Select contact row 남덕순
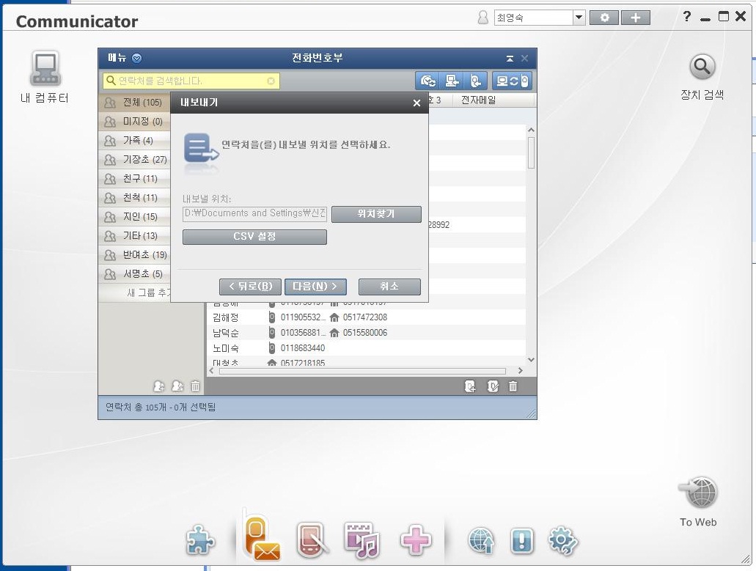 [x=367, y=333]
